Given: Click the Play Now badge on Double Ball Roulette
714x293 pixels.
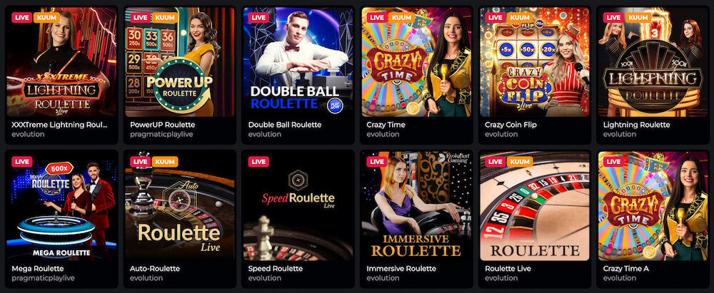Looking at the screenshot, I should [335, 106].
